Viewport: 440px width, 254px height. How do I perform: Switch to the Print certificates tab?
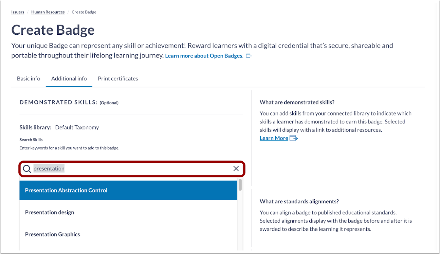click(118, 78)
